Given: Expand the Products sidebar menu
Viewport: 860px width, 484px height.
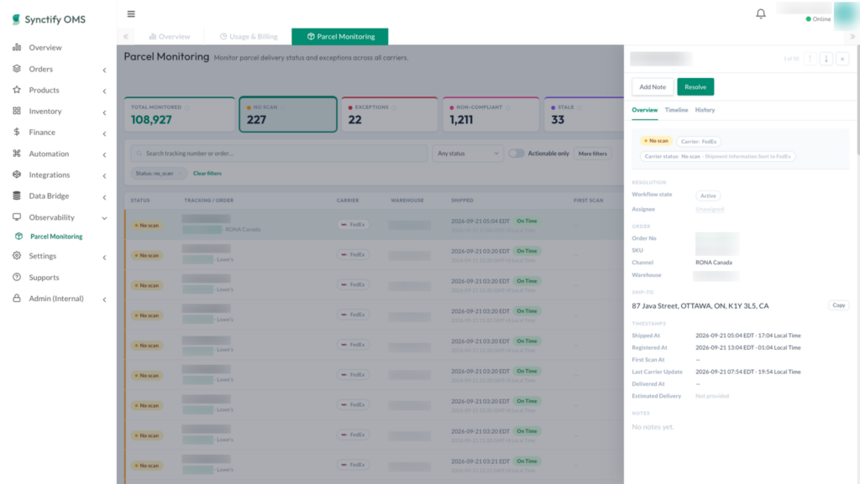Looking at the screenshot, I should click(104, 91).
